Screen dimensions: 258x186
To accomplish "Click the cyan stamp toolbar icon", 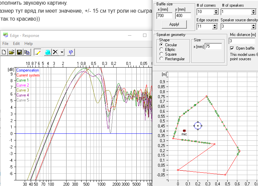I will point(48,52).
